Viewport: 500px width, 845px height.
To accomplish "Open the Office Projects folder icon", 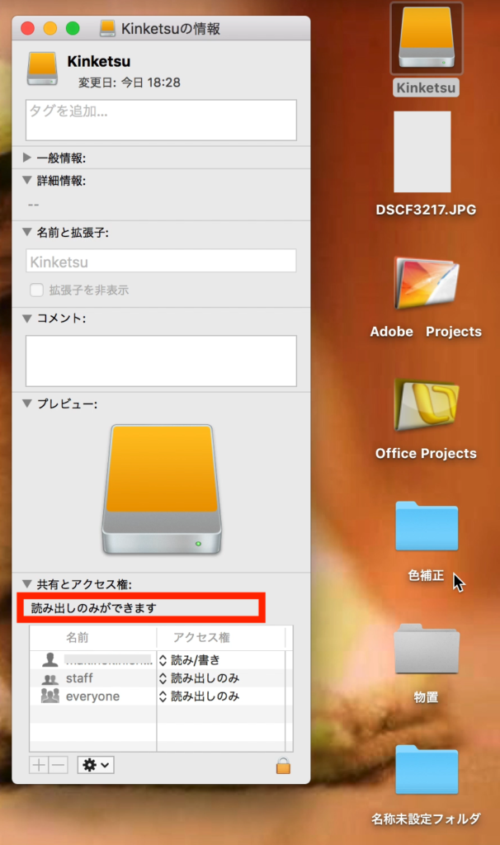I will [427, 405].
